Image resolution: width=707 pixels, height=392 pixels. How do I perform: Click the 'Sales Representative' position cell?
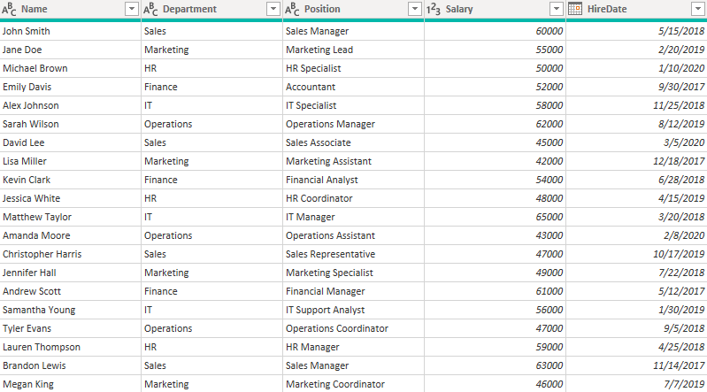click(354, 254)
